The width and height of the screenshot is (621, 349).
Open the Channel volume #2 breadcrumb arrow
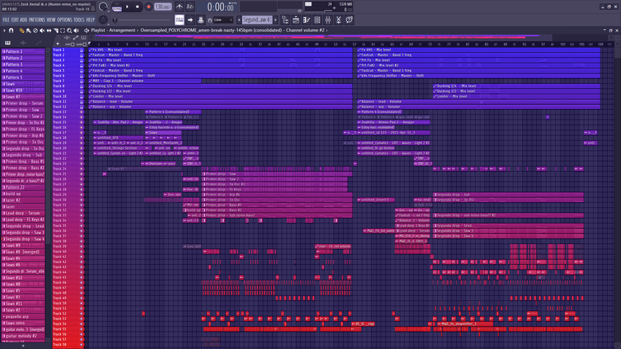click(327, 30)
